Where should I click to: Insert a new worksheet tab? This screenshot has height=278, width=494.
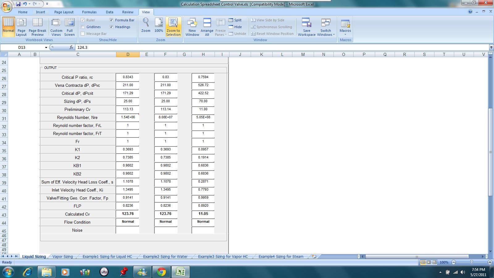314,256
